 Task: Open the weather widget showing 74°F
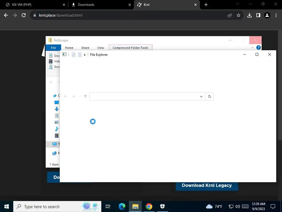tap(214, 206)
